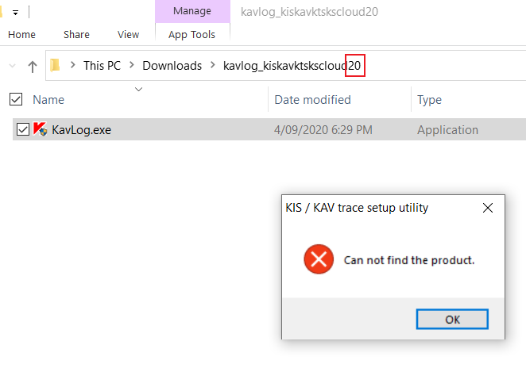Sort files by Date modified column
Viewport: 526px width, 368px height.
pyautogui.click(x=312, y=100)
